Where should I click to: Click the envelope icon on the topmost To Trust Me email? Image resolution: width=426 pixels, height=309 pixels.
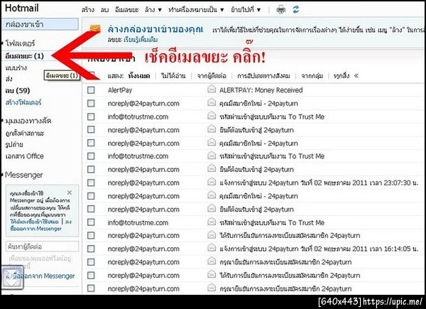(212, 116)
